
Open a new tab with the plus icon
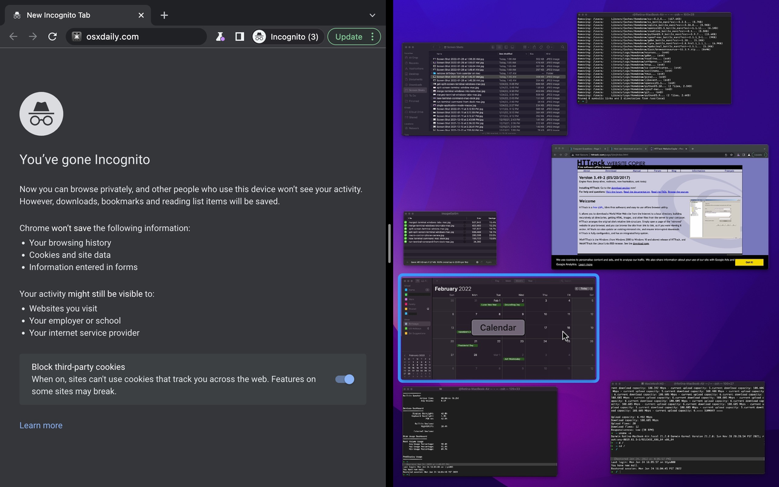(164, 15)
